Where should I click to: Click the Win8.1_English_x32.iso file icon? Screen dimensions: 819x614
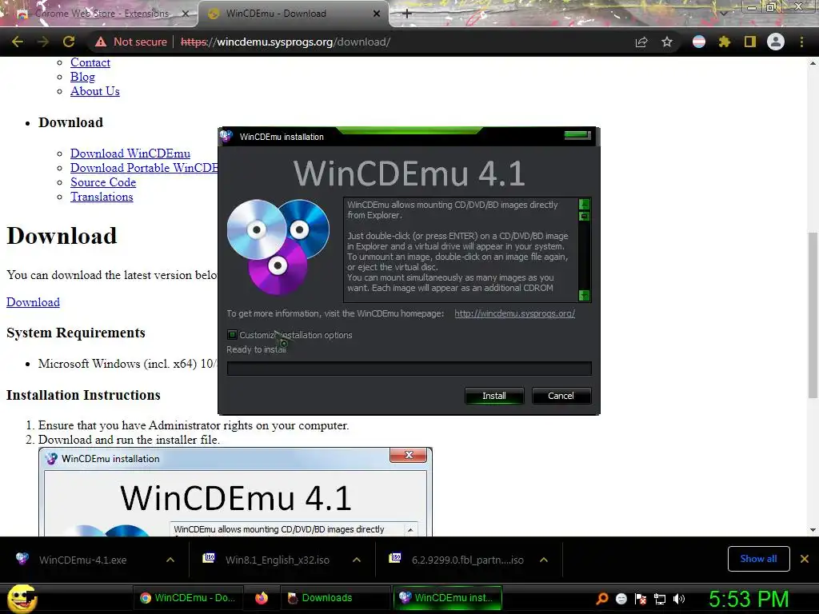[x=209, y=559]
